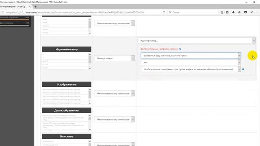Click the 100% orders progress bar in sidebar
This screenshot has height=146, width=260.
point(15,19)
